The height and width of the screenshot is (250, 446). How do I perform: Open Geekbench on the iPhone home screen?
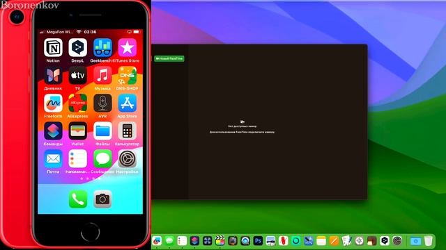[x=102, y=48]
